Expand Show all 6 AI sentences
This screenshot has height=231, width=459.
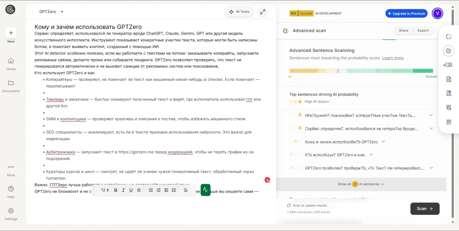pos(361,184)
